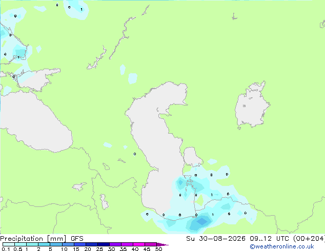Click the '(00+204' forecast offset text
325x251 pixels.
click(309, 239)
